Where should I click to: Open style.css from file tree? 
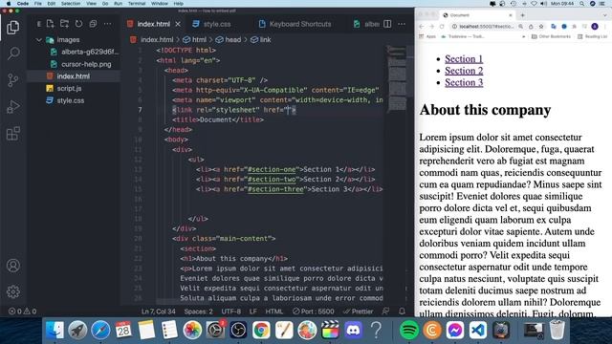[70, 100]
